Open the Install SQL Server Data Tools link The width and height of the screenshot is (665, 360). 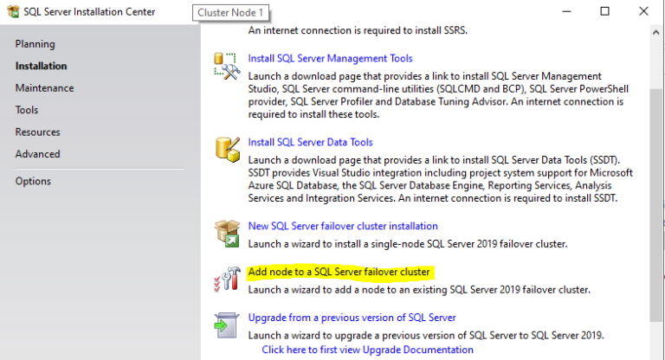pos(310,142)
